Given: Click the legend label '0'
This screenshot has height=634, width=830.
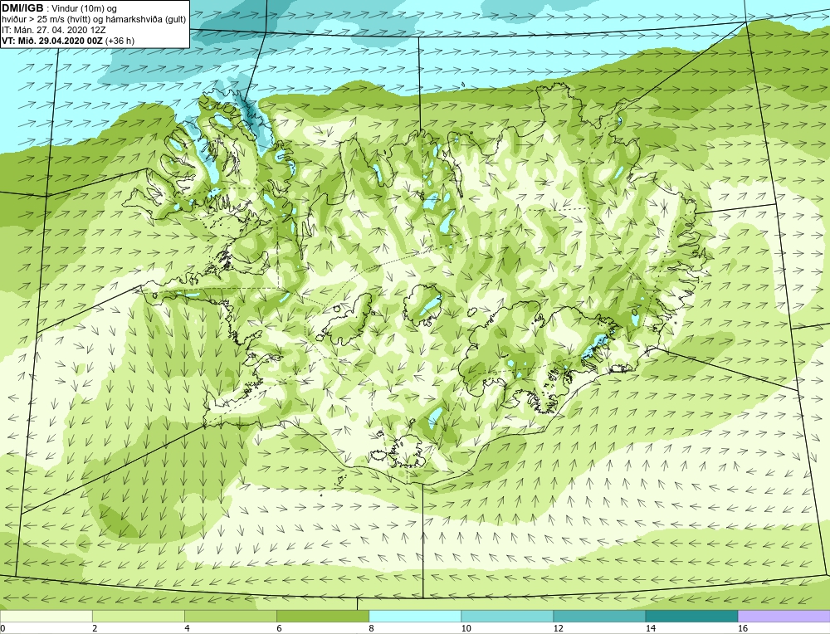Looking at the screenshot, I should click(x=2, y=628).
